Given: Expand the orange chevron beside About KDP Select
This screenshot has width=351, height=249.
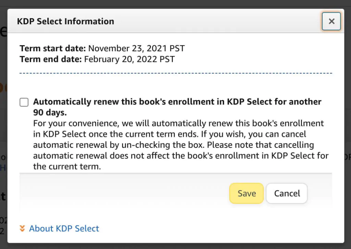Looking at the screenshot, I should (22, 228).
